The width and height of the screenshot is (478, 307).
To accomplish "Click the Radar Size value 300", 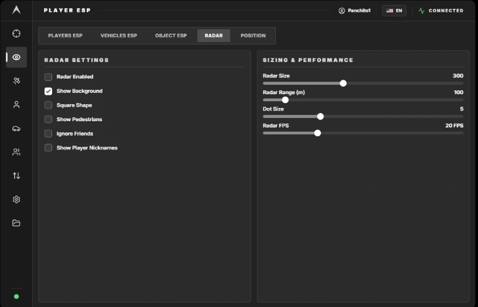I will click(x=458, y=76).
